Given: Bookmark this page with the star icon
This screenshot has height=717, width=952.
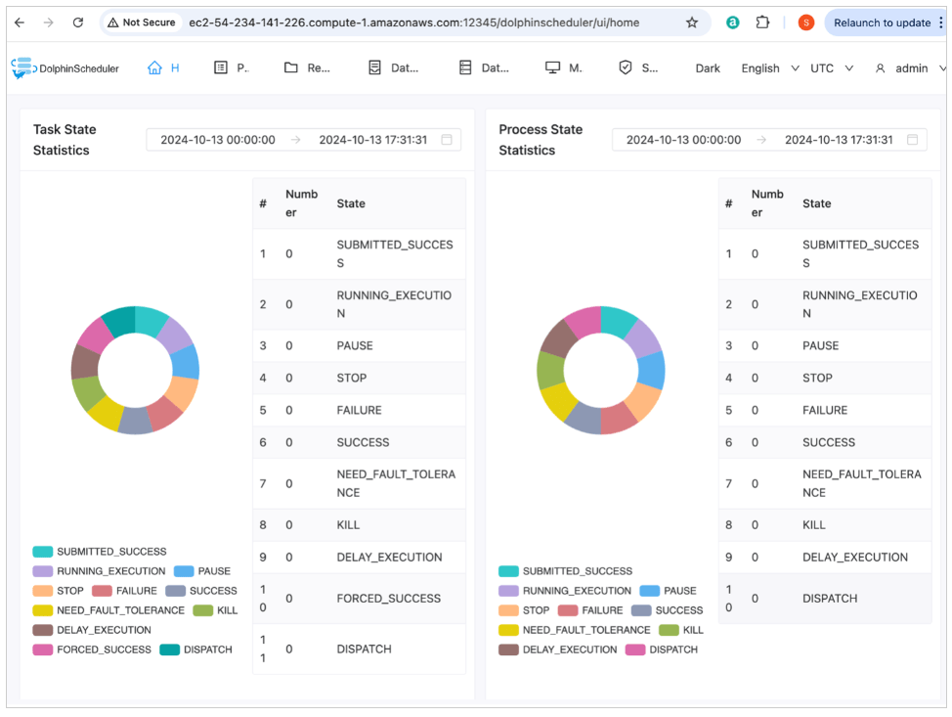Looking at the screenshot, I should [692, 22].
